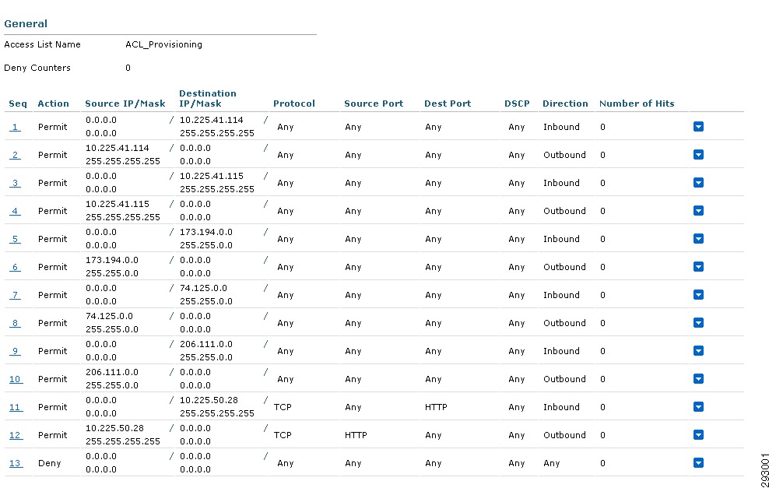Click destination 74.125.0.0 in row 7
The image size is (769, 488).
(x=203, y=288)
